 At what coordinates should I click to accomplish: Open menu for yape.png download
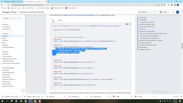(65, 97)
